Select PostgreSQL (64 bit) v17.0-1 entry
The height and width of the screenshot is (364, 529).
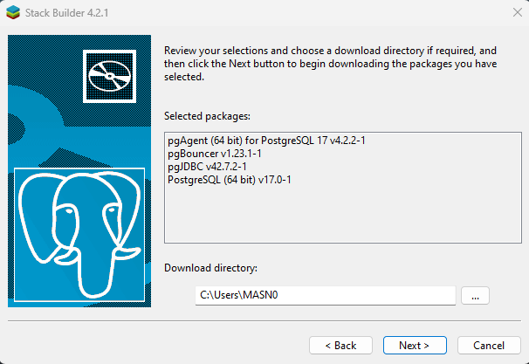pos(229,180)
